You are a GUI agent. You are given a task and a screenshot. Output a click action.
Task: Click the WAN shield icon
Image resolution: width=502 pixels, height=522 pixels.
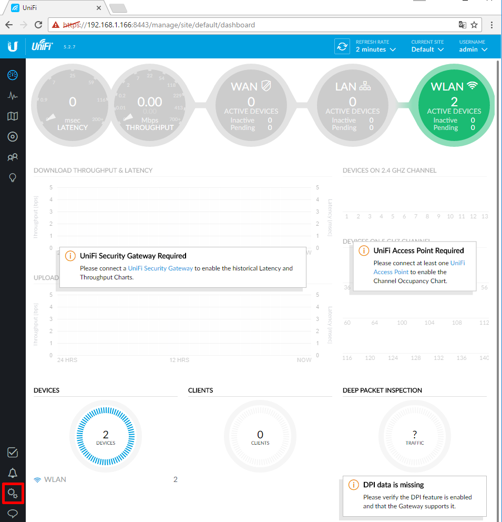coord(267,86)
